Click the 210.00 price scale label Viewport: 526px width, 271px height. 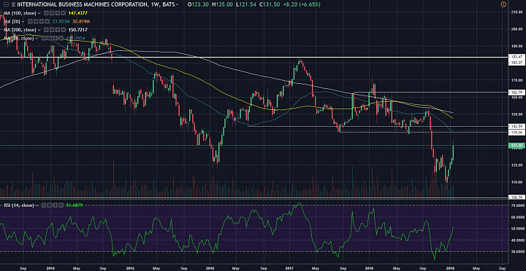(x=517, y=12)
